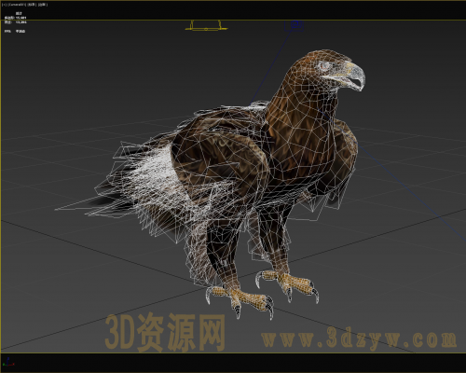Open the edged faces shading label menu
This screenshot has height=373, width=466.
tap(43, 5)
